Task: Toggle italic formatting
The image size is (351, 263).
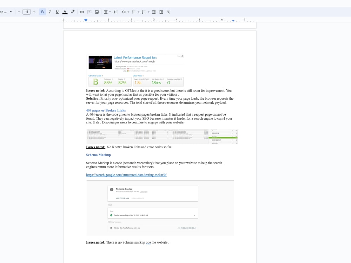Action: point(50,12)
